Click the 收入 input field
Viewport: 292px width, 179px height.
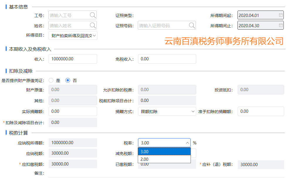tap(73, 59)
